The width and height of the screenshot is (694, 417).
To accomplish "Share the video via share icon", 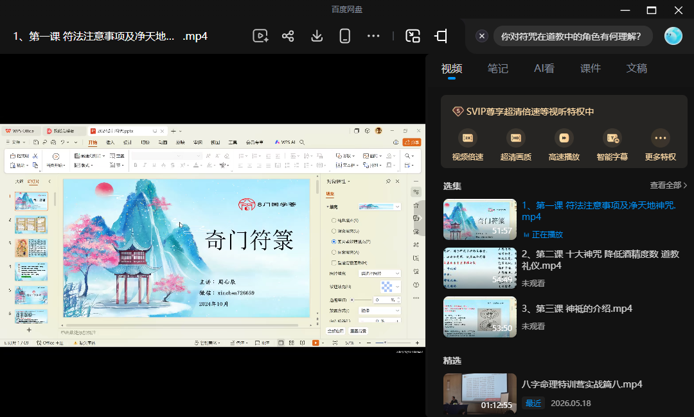I will 288,36.
